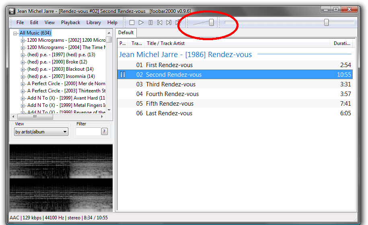Click the seek bar thumb
Viewport: 368px width, 225px height.
(x=326, y=22)
